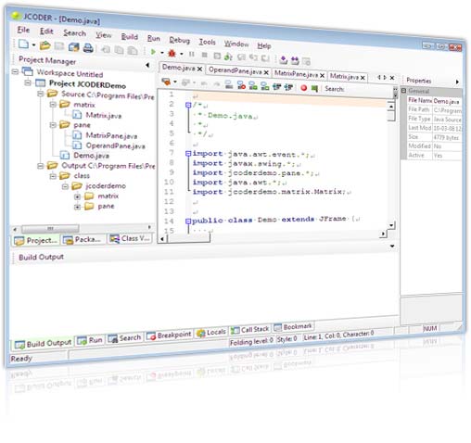Click the Cut toolbar icon
The width and height of the screenshot is (471, 443).
point(106,49)
